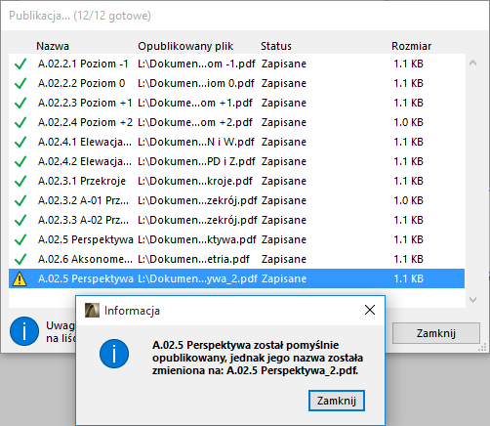
Task: Click file path L:\Dokume...om +1.pdf
Action: 195,103
